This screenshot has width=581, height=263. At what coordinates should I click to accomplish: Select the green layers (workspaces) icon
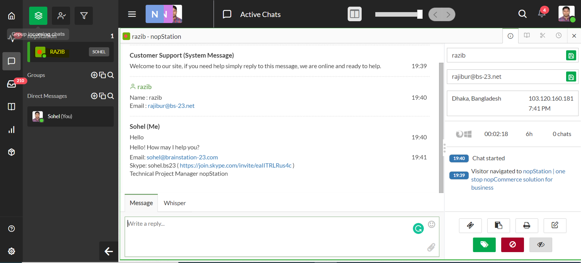point(38,16)
